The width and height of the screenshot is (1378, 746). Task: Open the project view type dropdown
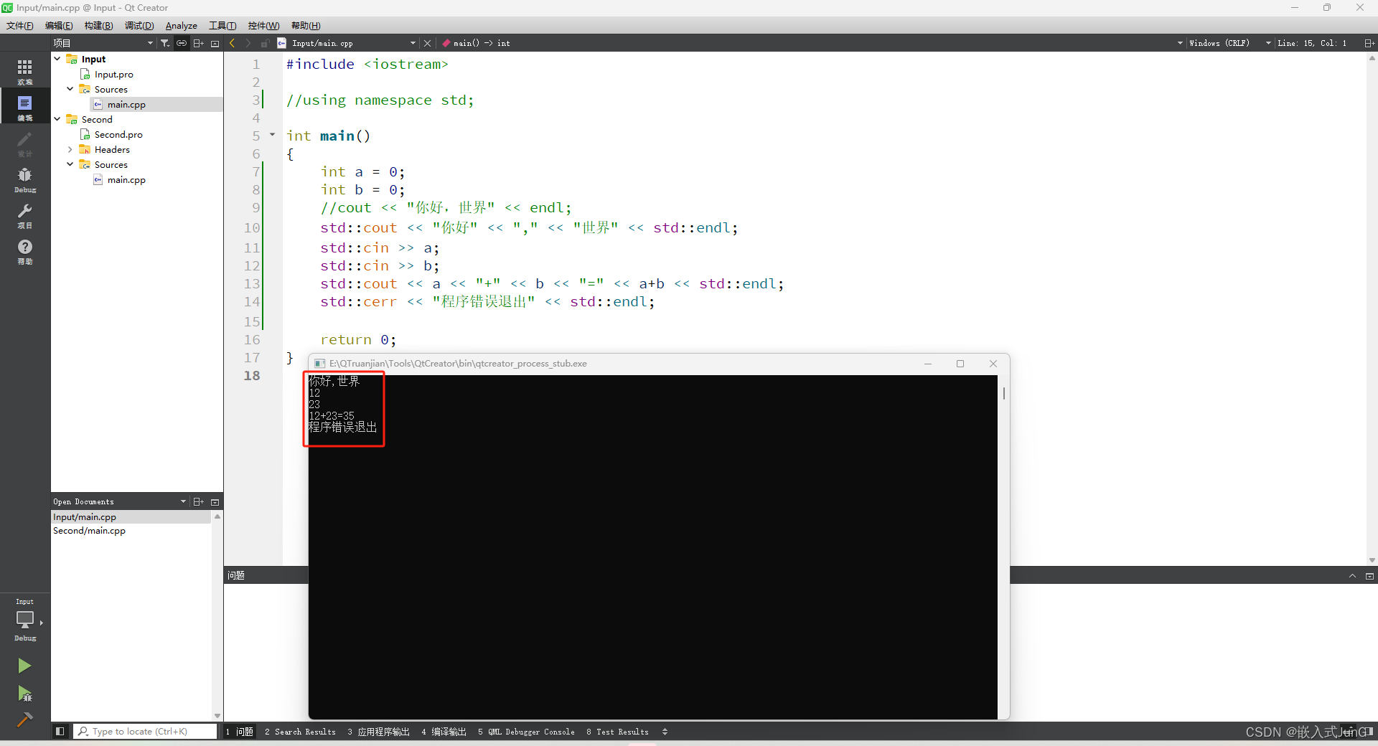point(103,43)
